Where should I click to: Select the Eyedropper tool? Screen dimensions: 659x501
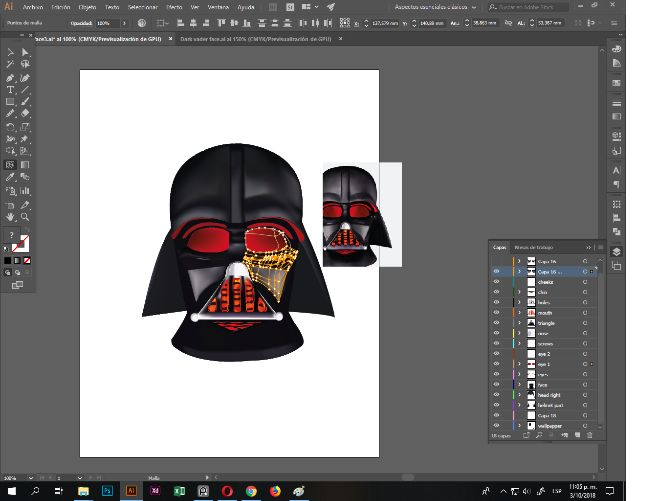(10, 177)
